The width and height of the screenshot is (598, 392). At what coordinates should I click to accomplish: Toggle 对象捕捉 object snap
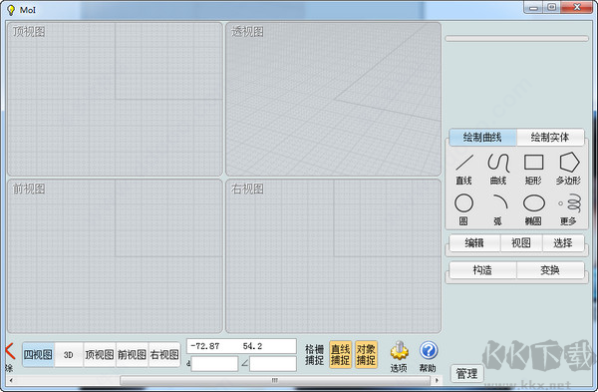click(x=366, y=354)
